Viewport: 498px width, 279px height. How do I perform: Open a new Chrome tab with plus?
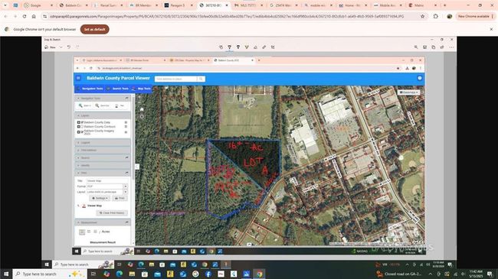[x=444, y=5]
